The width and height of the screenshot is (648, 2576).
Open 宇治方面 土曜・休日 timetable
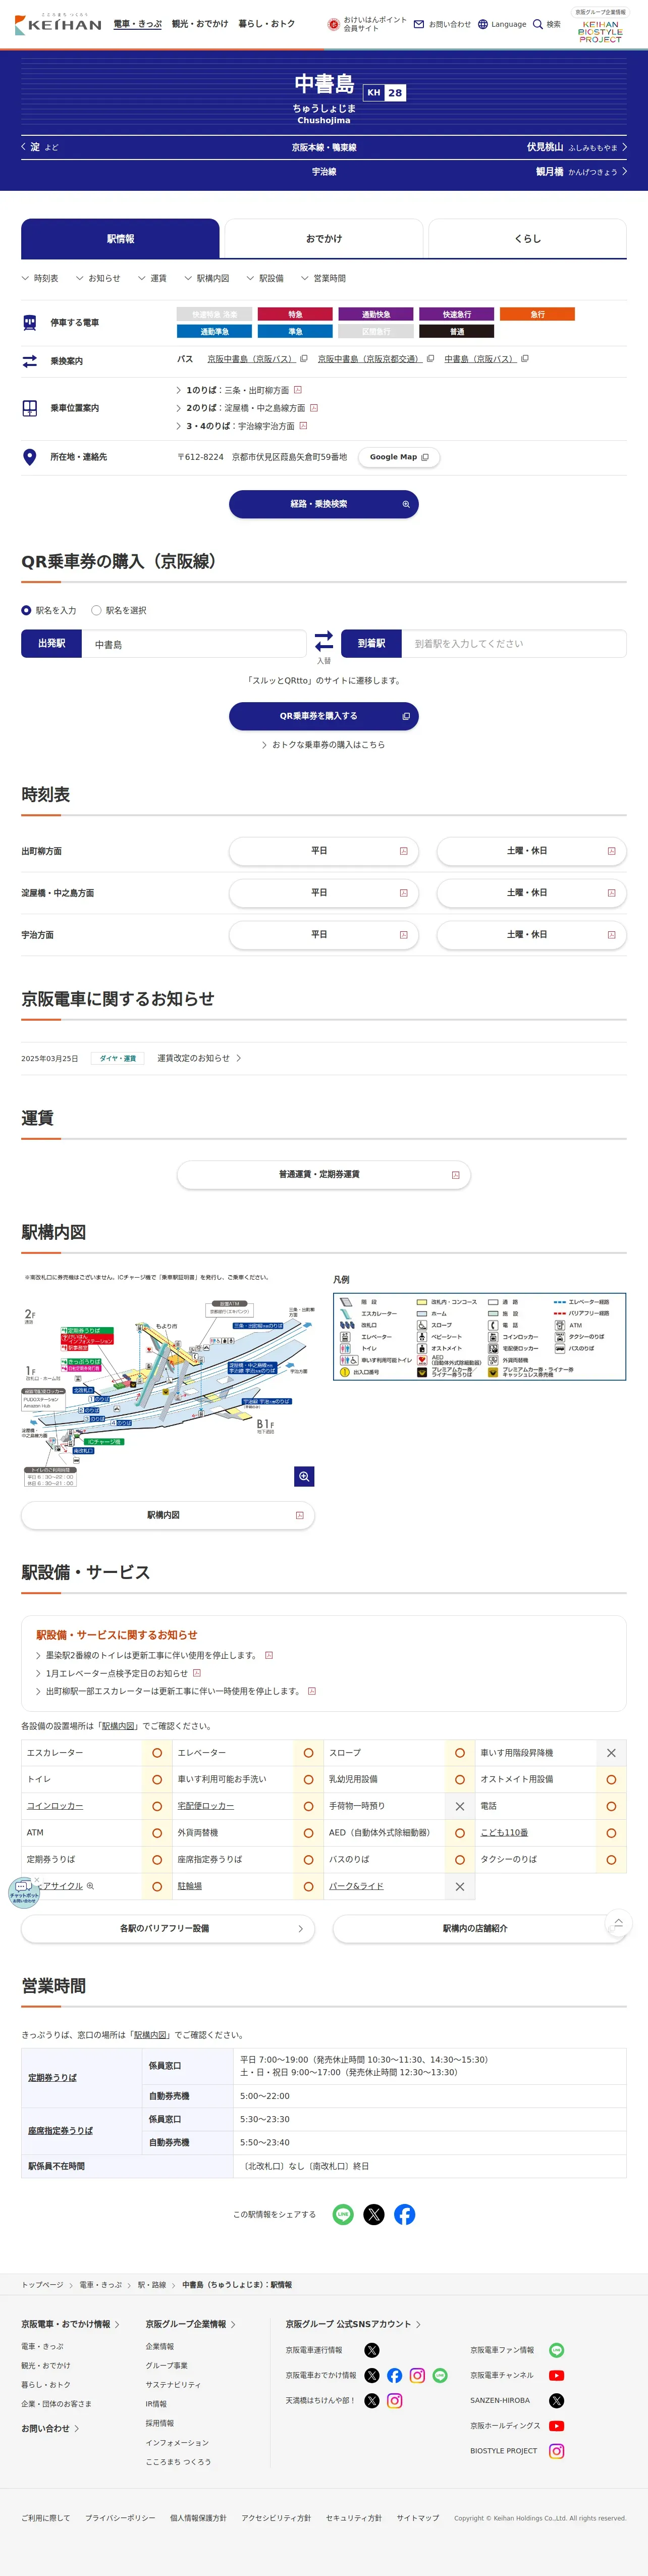pos(532,935)
